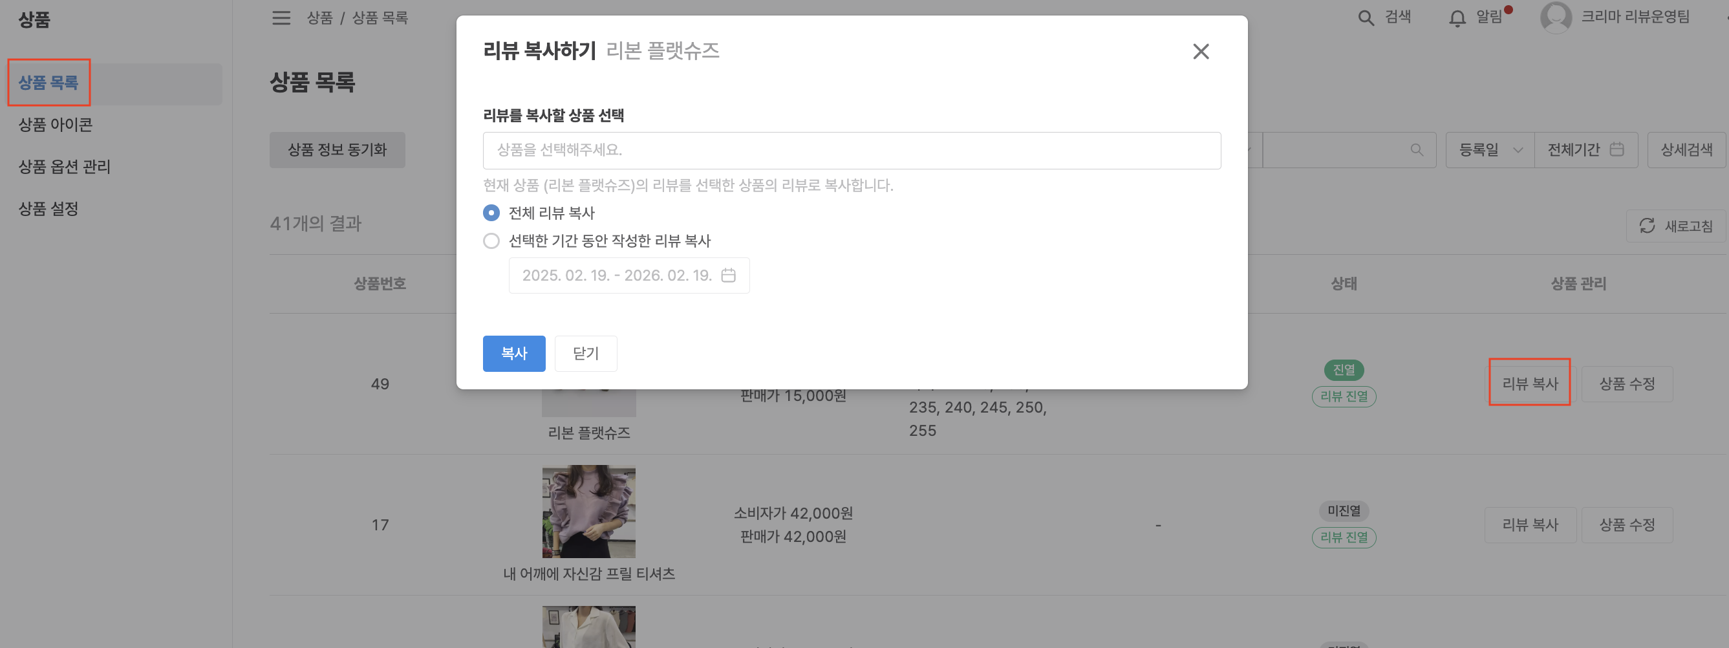Click calendar icon beside 전체기간
This screenshot has height=648, width=1729.
(x=1617, y=150)
